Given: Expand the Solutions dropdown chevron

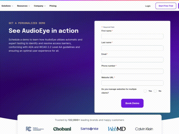Looking at the screenshot, I should point(12,6).
